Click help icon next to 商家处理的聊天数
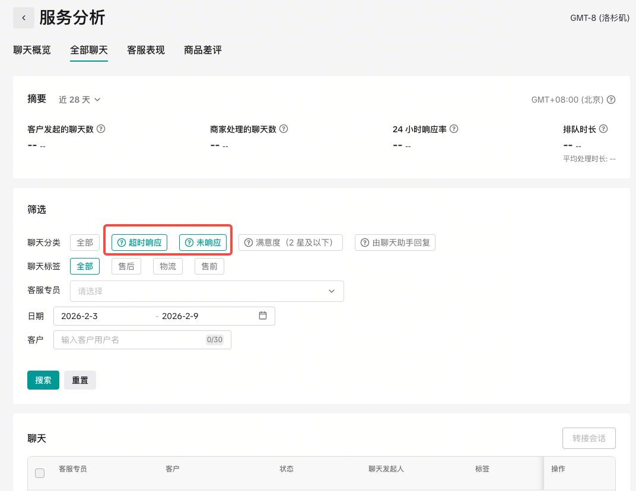This screenshot has height=491, width=636. click(x=284, y=129)
